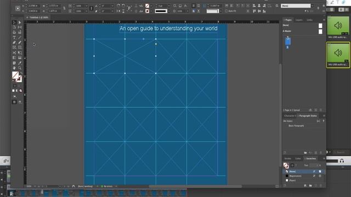Screen dimensions: 351x197
Task: Select the [None] swatch row
Action: click(304, 171)
